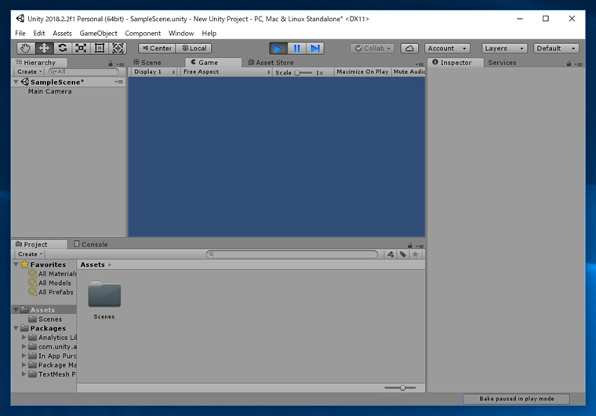Select the Hand tool
The height and width of the screenshot is (416, 596).
[x=25, y=49]
